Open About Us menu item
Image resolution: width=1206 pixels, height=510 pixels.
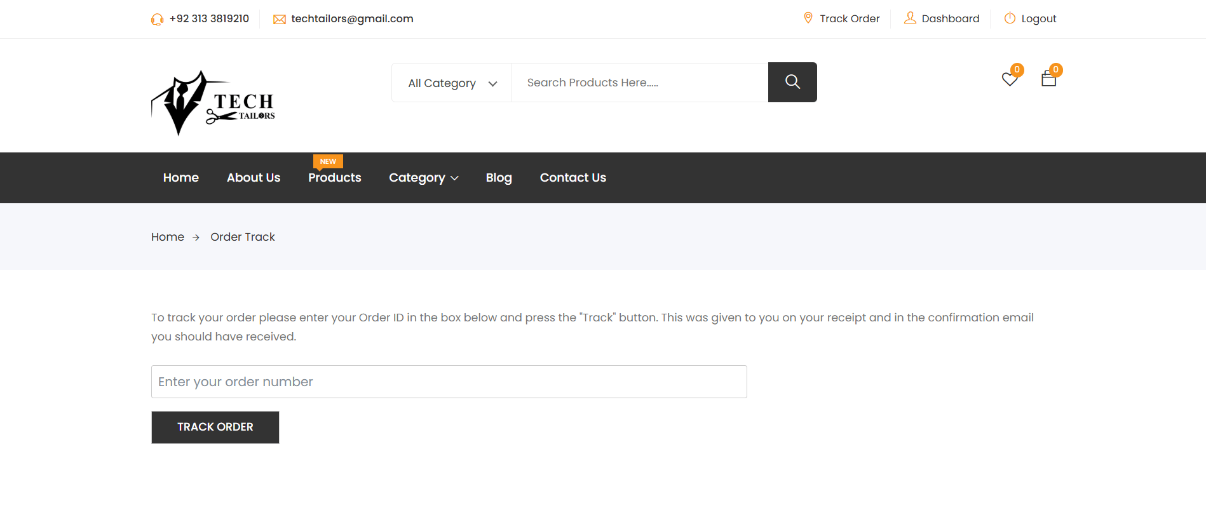[254, 178]
